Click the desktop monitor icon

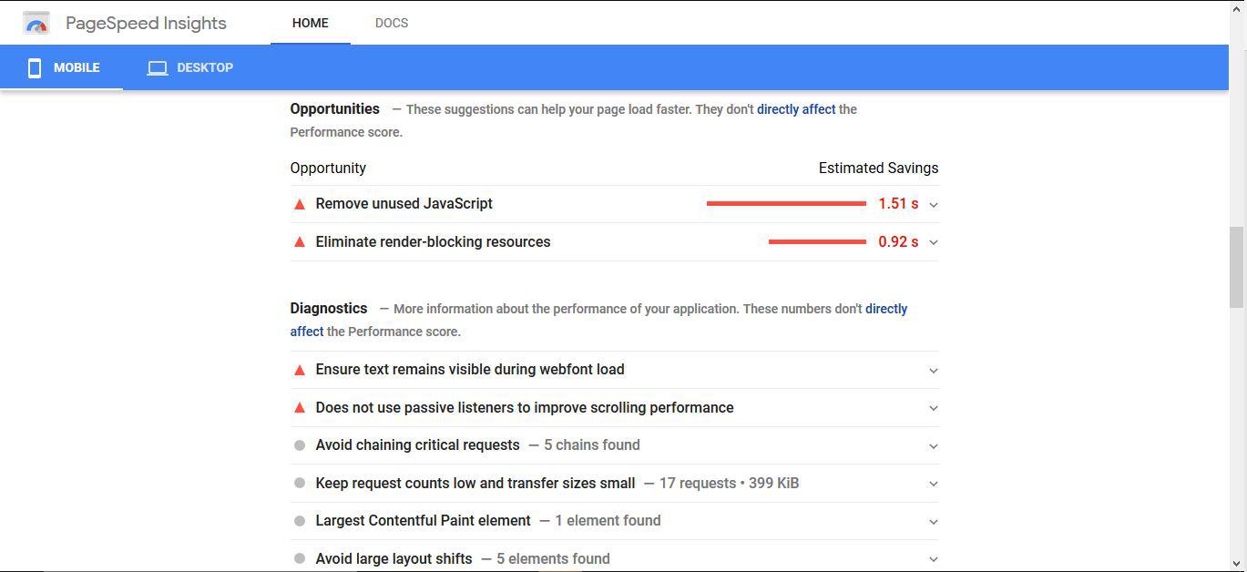(x=158, y=67)
